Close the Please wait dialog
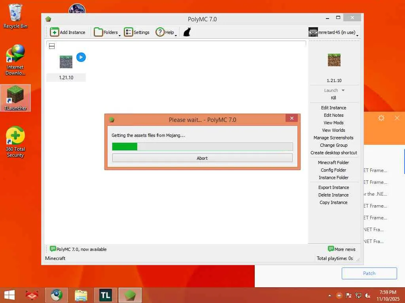Screen dimensions: 405x303 291,118
